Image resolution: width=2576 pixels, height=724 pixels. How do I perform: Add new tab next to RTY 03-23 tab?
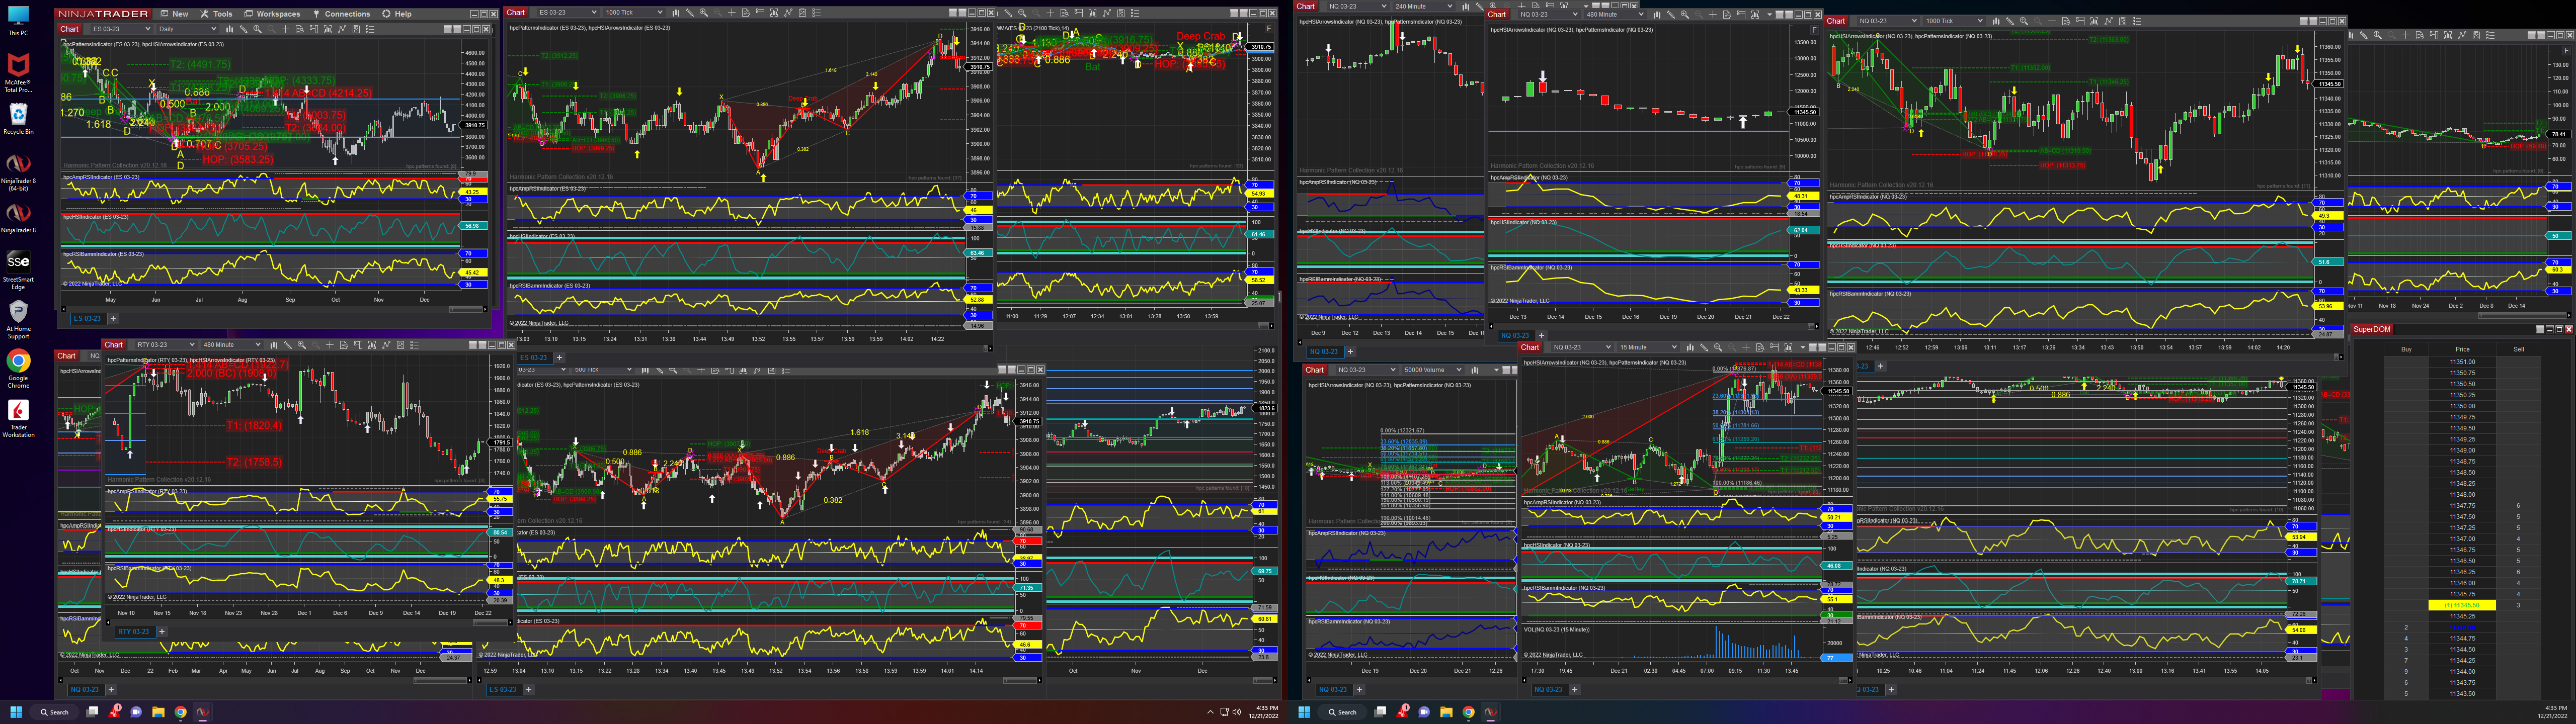[162, 632]
